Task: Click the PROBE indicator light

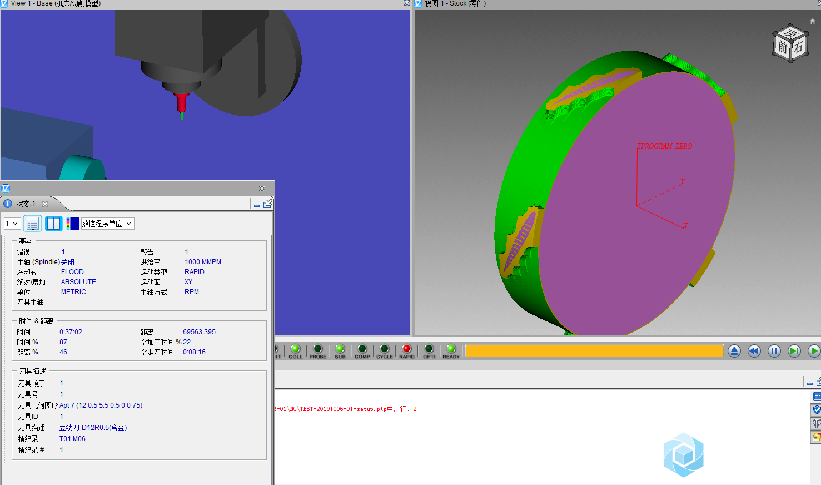Action: pyautogui.click(x=317, y=349)
